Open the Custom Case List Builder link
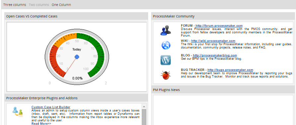Image resolution: width=296 pixels, height=125 pixels. (51, 107)
